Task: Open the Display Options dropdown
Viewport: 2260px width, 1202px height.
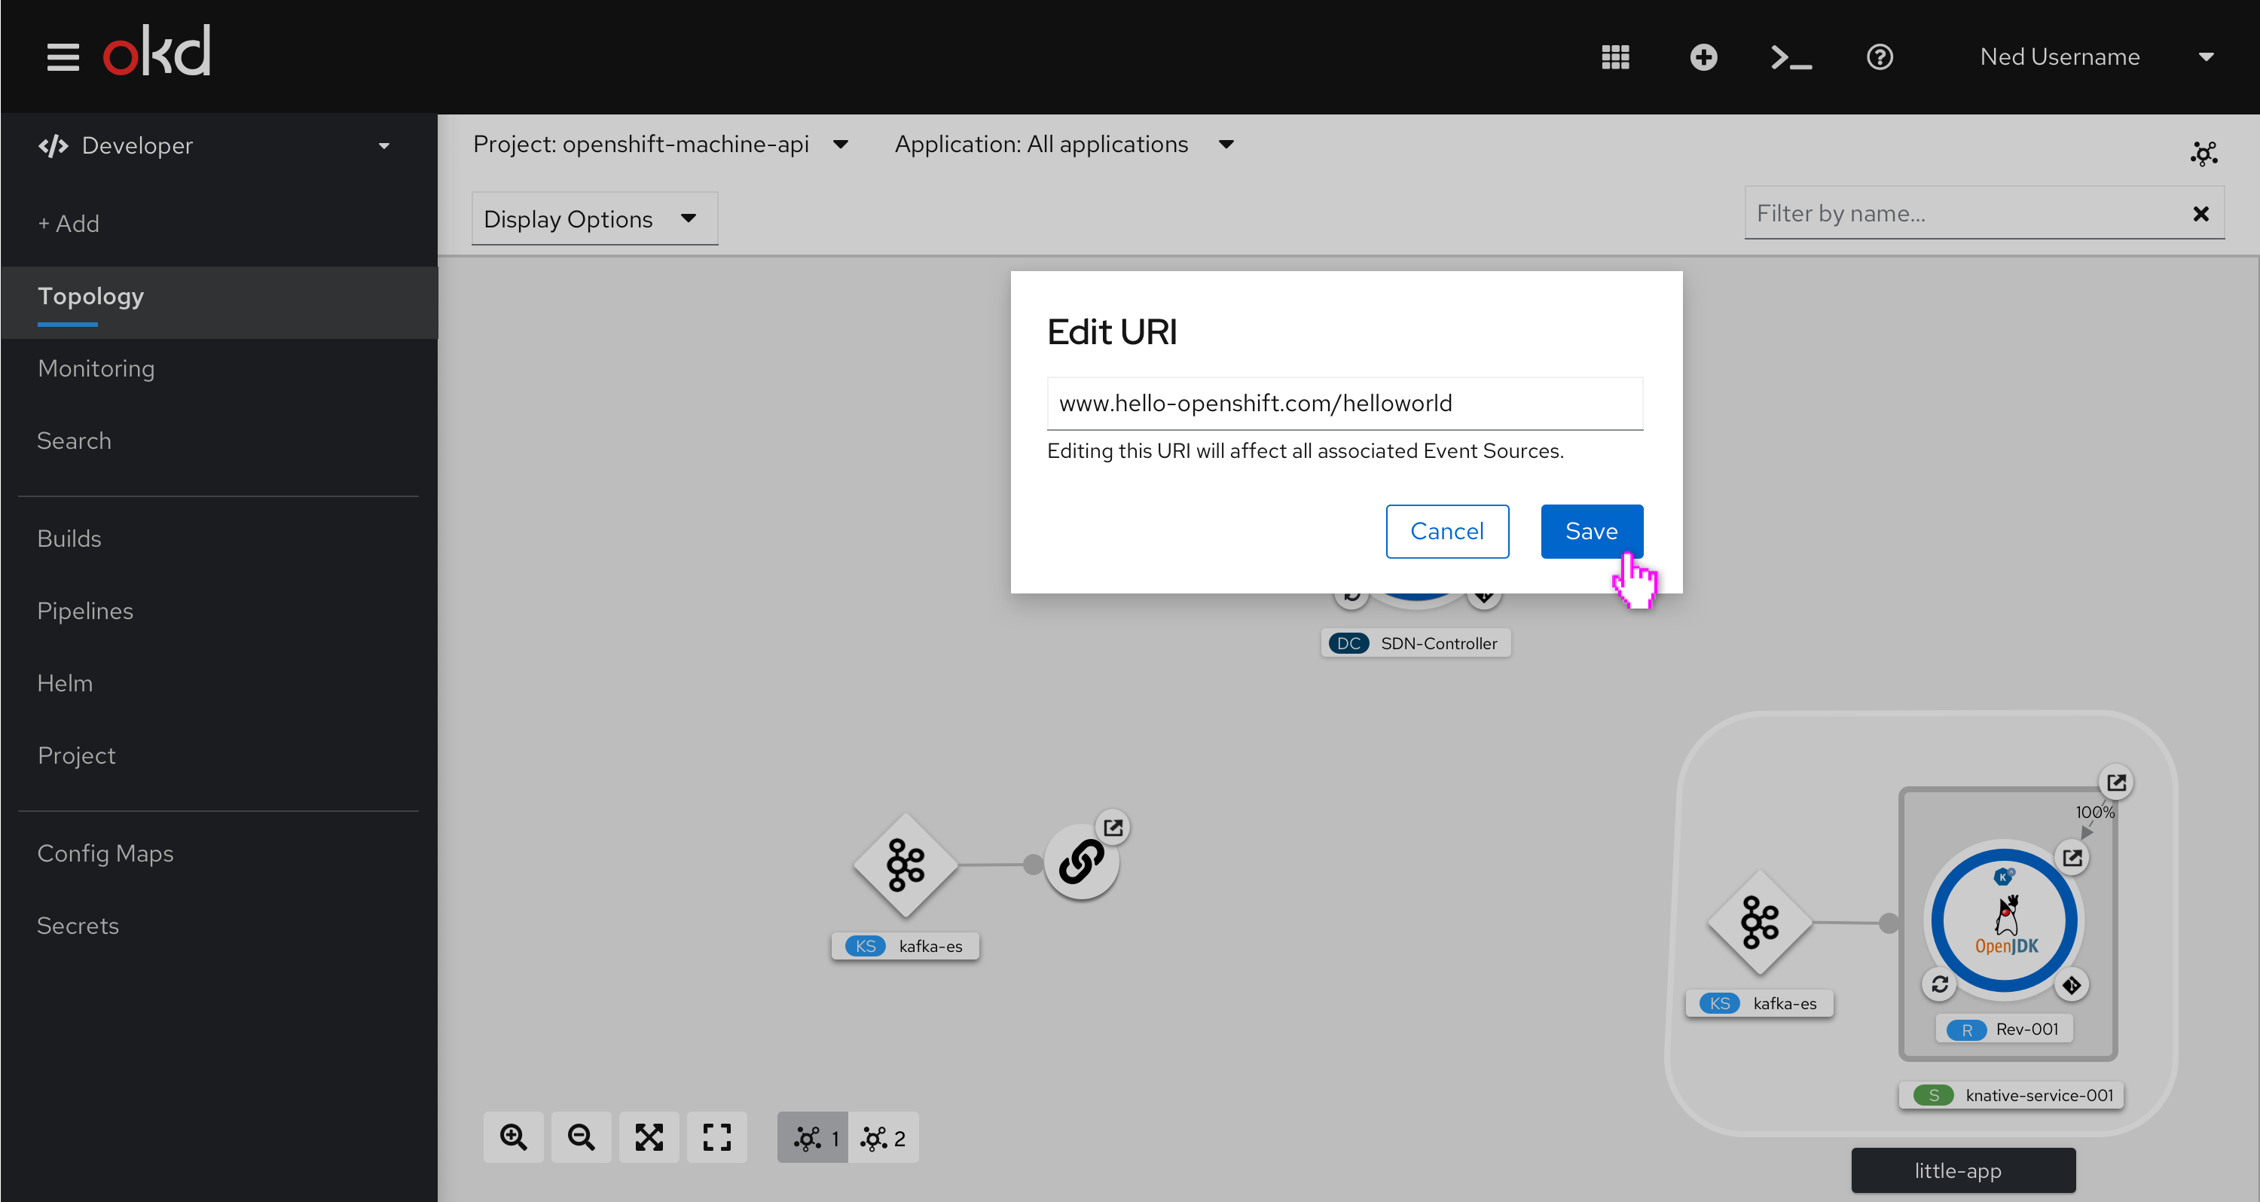Action: pos(594,218)
